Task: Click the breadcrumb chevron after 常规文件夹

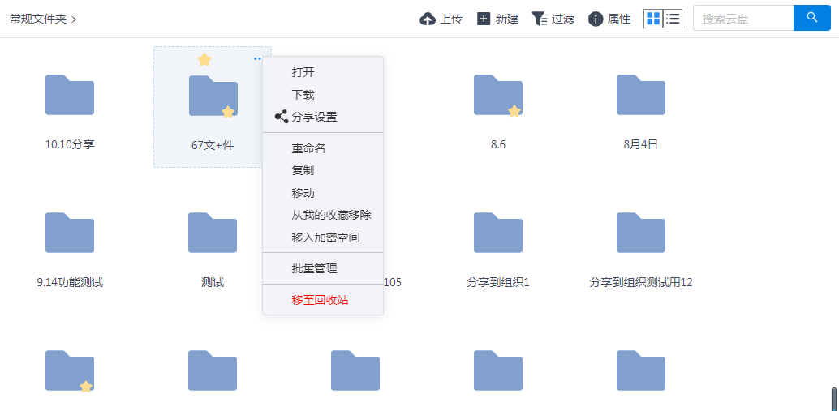Action: (x=74, y=19)
